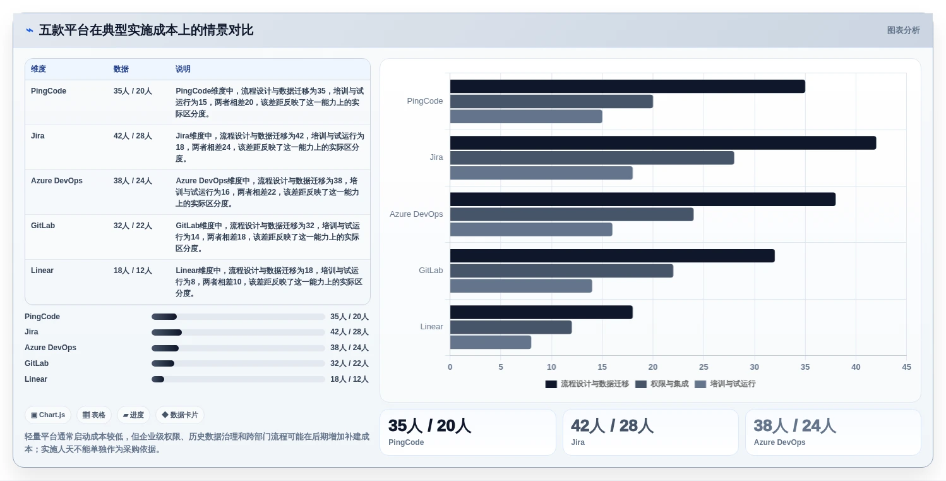
Task: Click the Linear progress bar
Action: (x=238, y=379)
